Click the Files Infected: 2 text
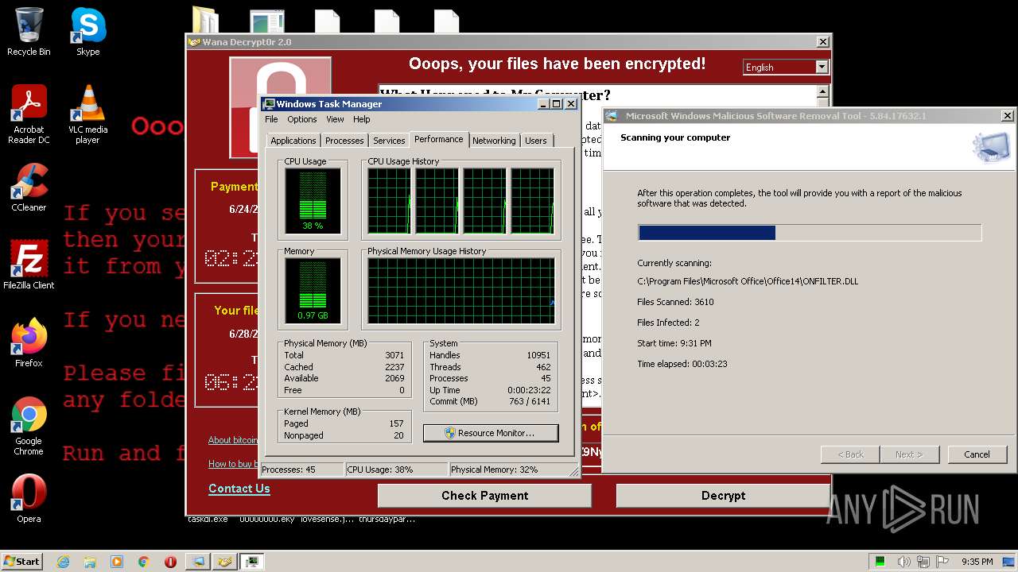Viewport: 1018px width, 572px height. pos(668,323)
